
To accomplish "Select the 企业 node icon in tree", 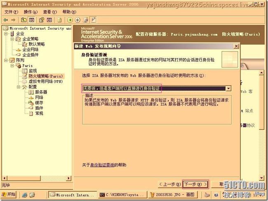I will point(12,34).
